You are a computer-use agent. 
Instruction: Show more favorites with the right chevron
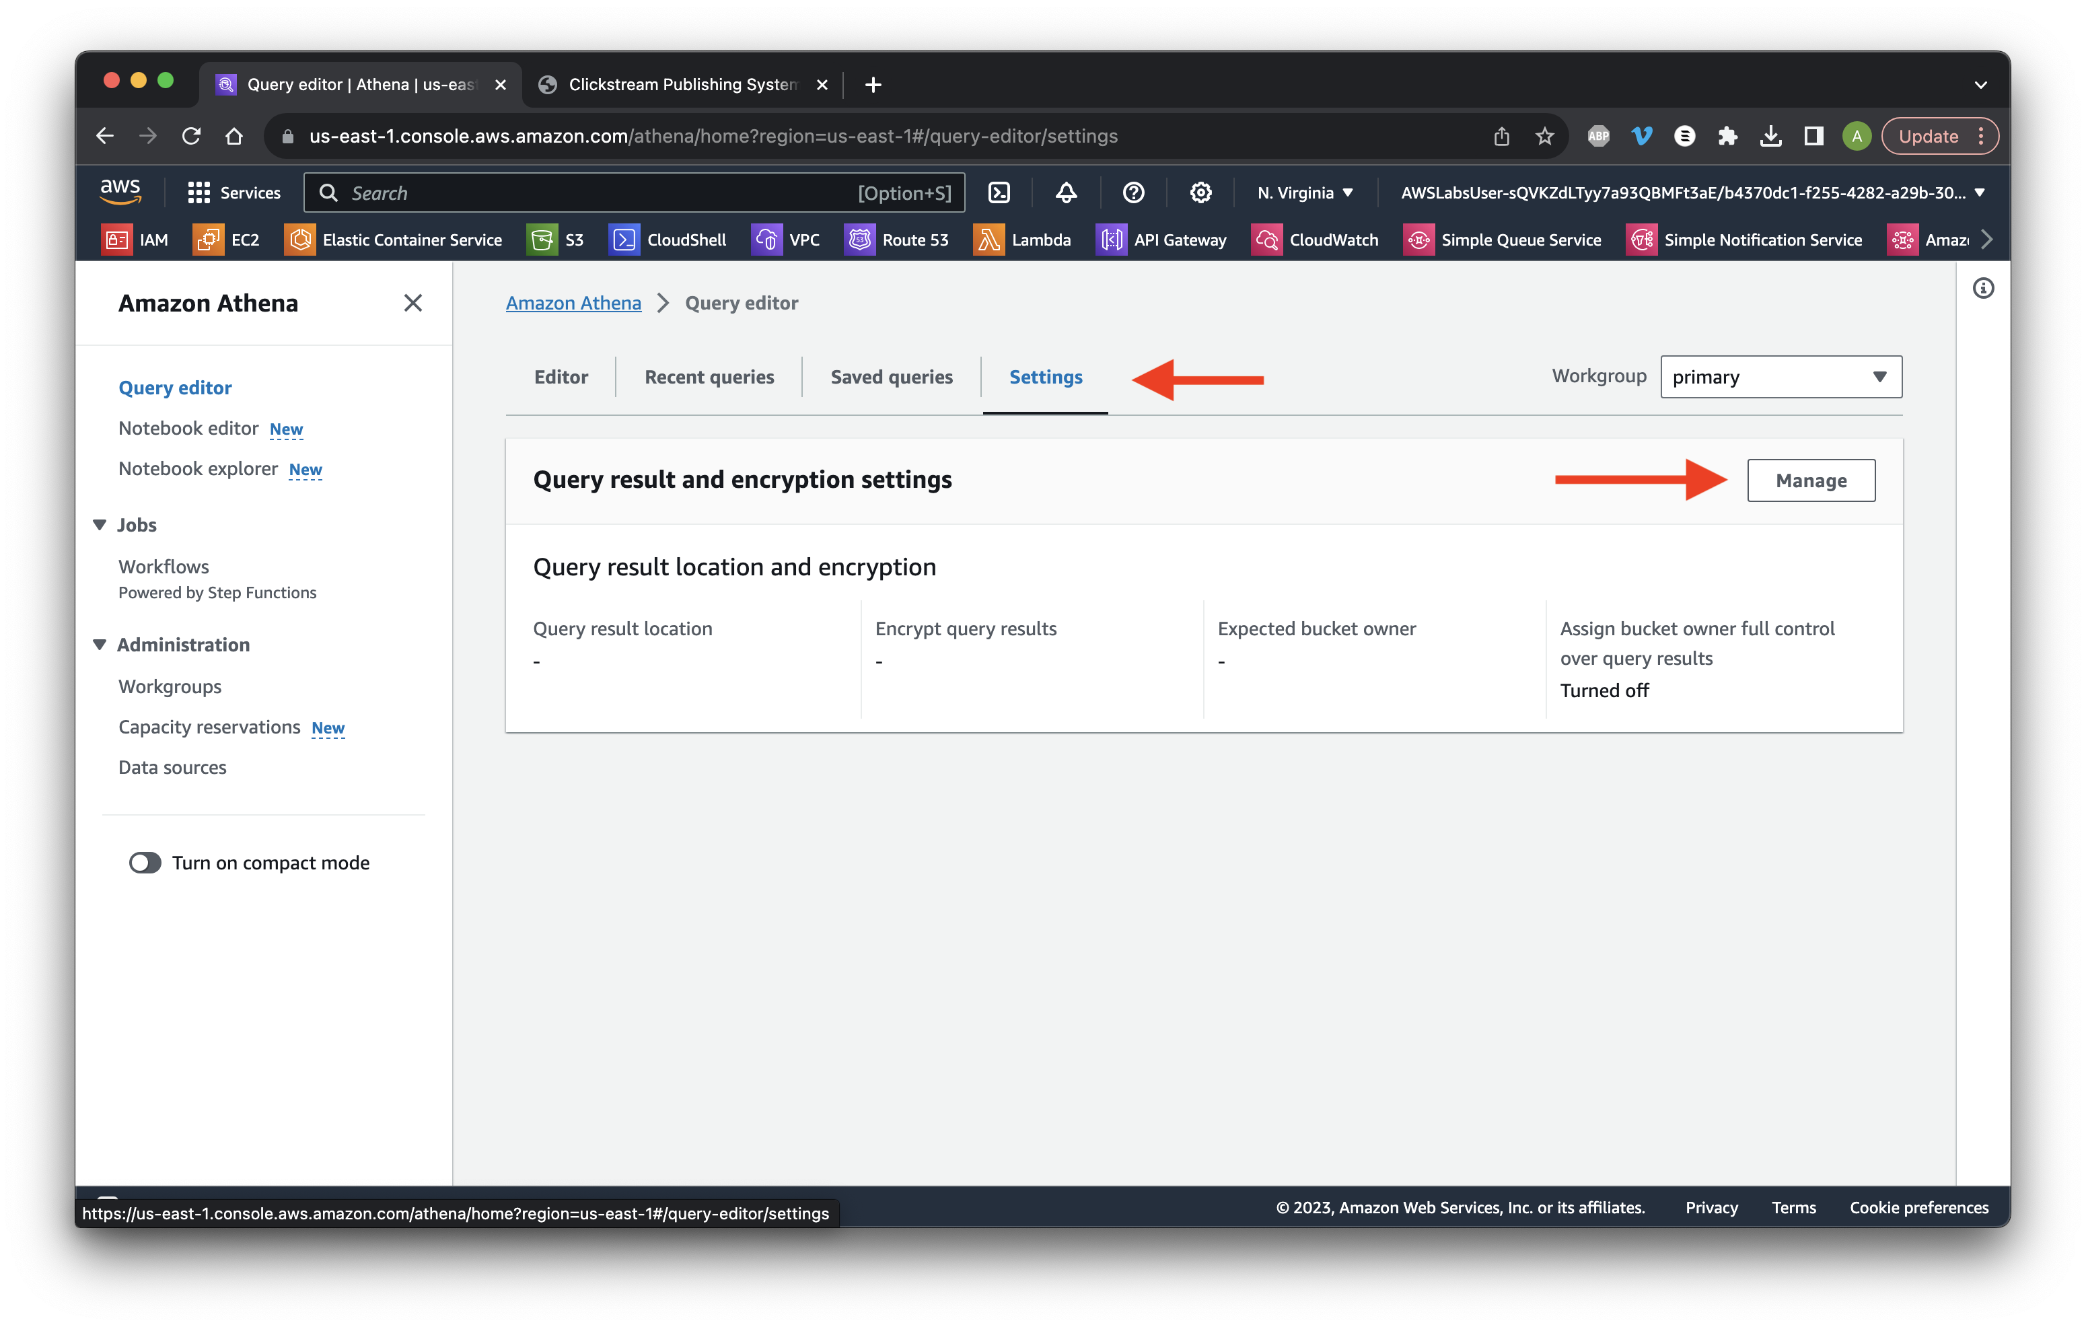tap(1987, 239)
